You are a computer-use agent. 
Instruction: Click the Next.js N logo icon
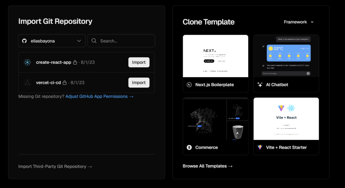189,85
